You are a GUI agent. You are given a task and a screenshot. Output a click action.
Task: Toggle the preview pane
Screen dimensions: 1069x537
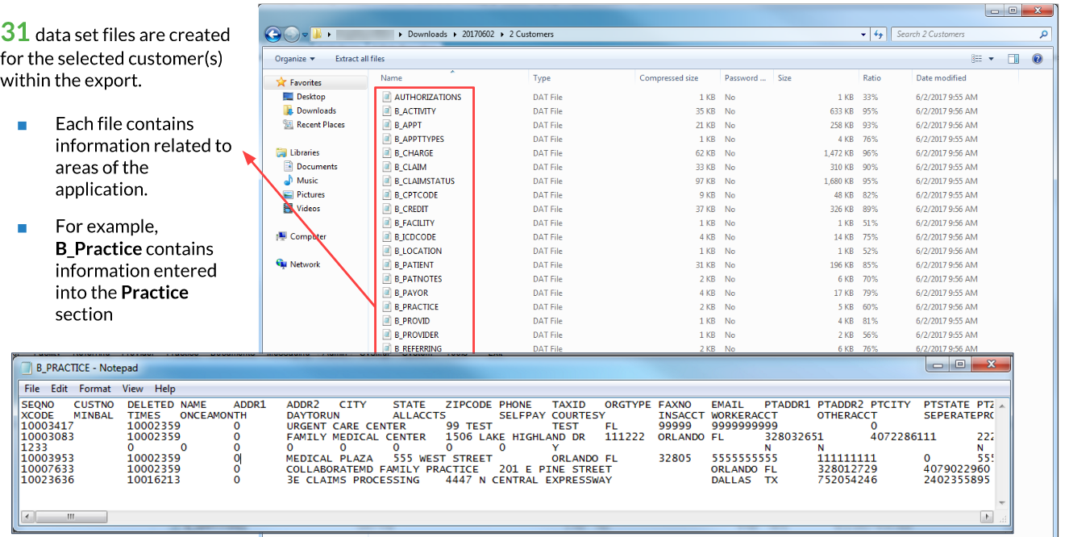point(1013,59)
